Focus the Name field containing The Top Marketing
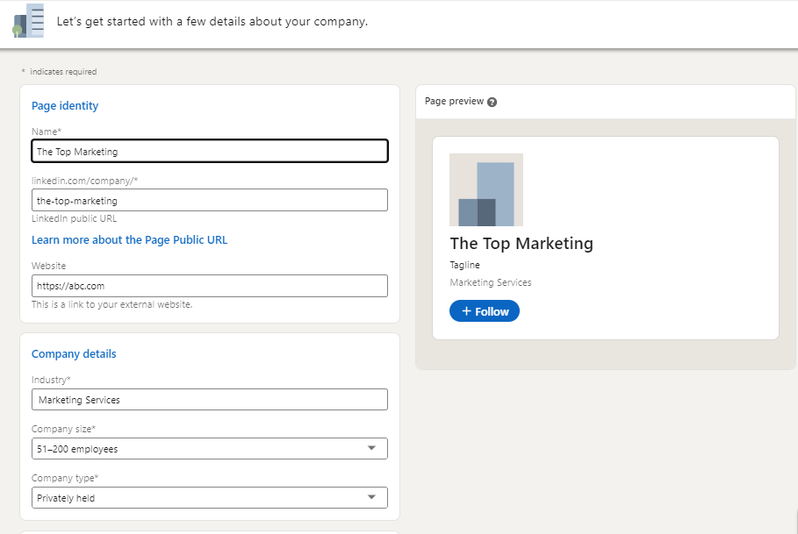798x534 pixels. [209, 152]
